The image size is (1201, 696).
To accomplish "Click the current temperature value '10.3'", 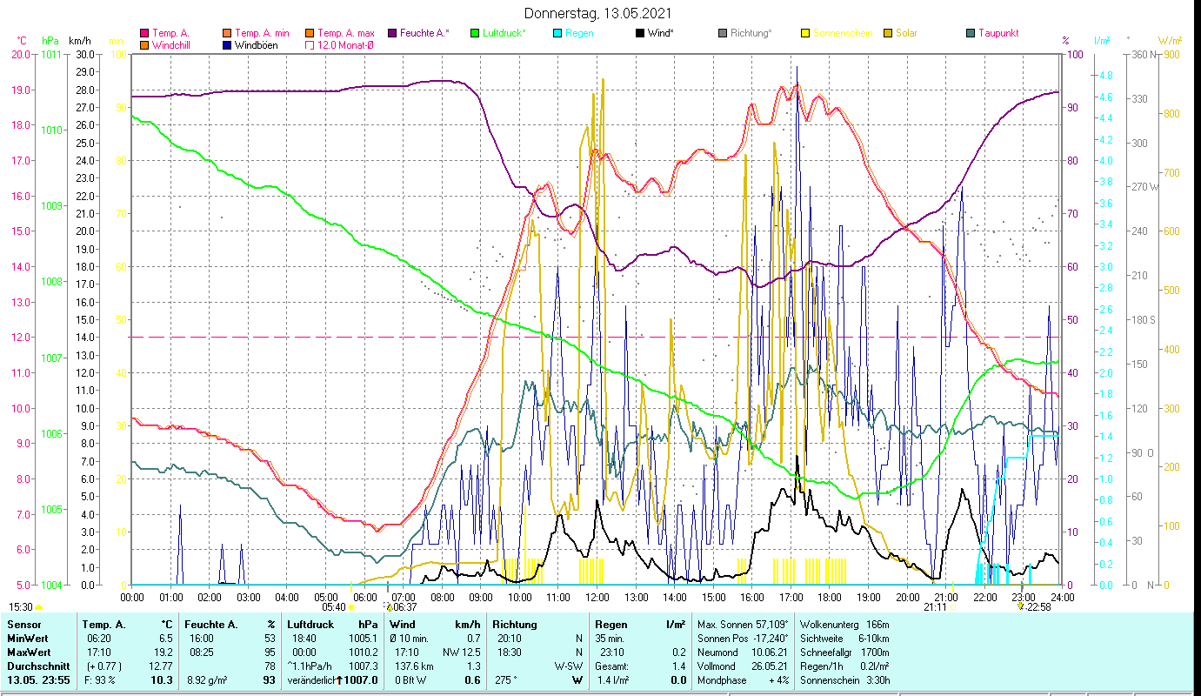I will pos(163,680).
